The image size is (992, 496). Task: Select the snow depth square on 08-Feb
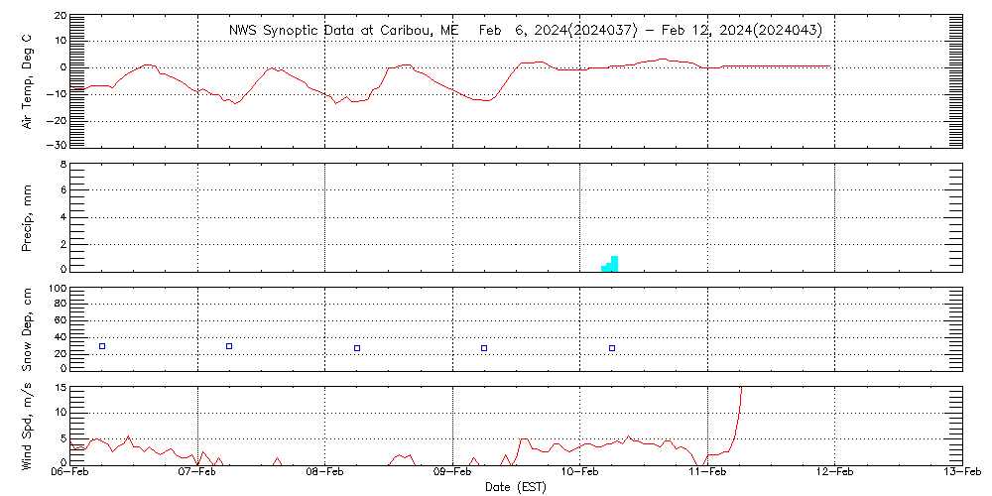357,348
